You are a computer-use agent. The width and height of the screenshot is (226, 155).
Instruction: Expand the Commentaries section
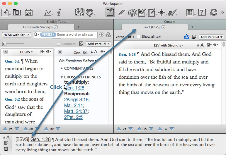62,68
